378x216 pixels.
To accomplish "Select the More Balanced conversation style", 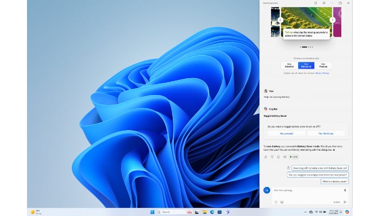I will (306, 65).
